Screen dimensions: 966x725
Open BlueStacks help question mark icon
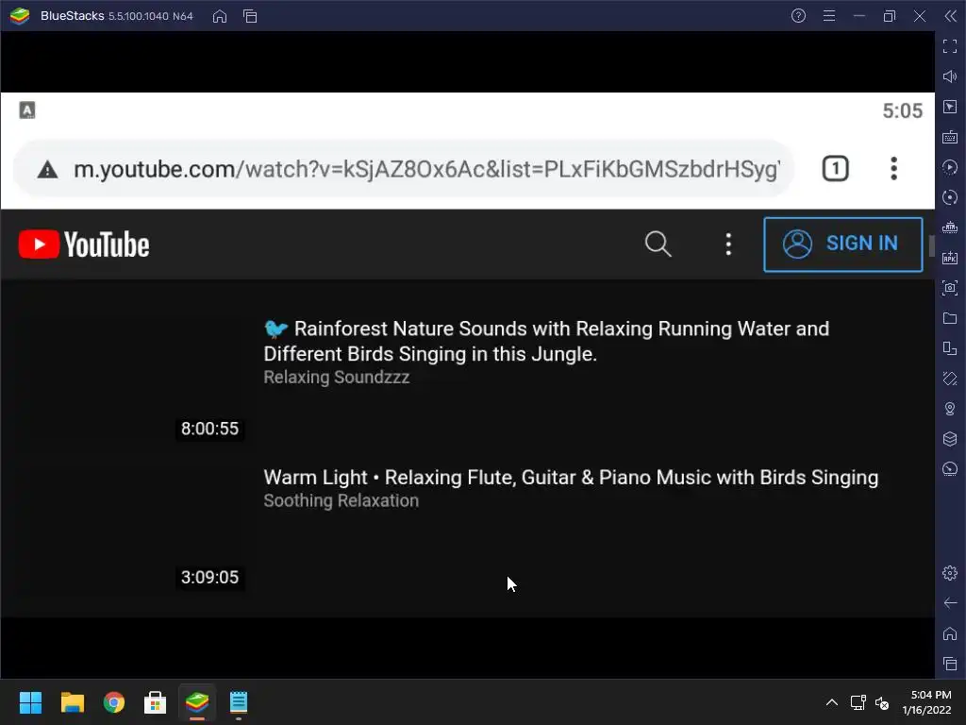(x=798, y=16)
